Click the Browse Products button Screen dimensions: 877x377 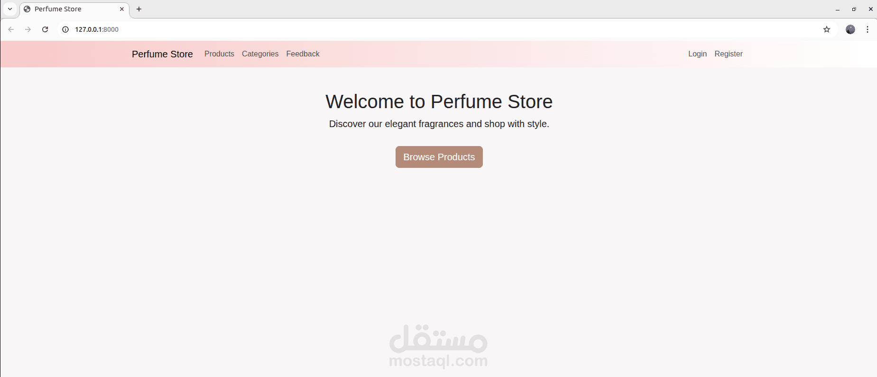(439, 157)
